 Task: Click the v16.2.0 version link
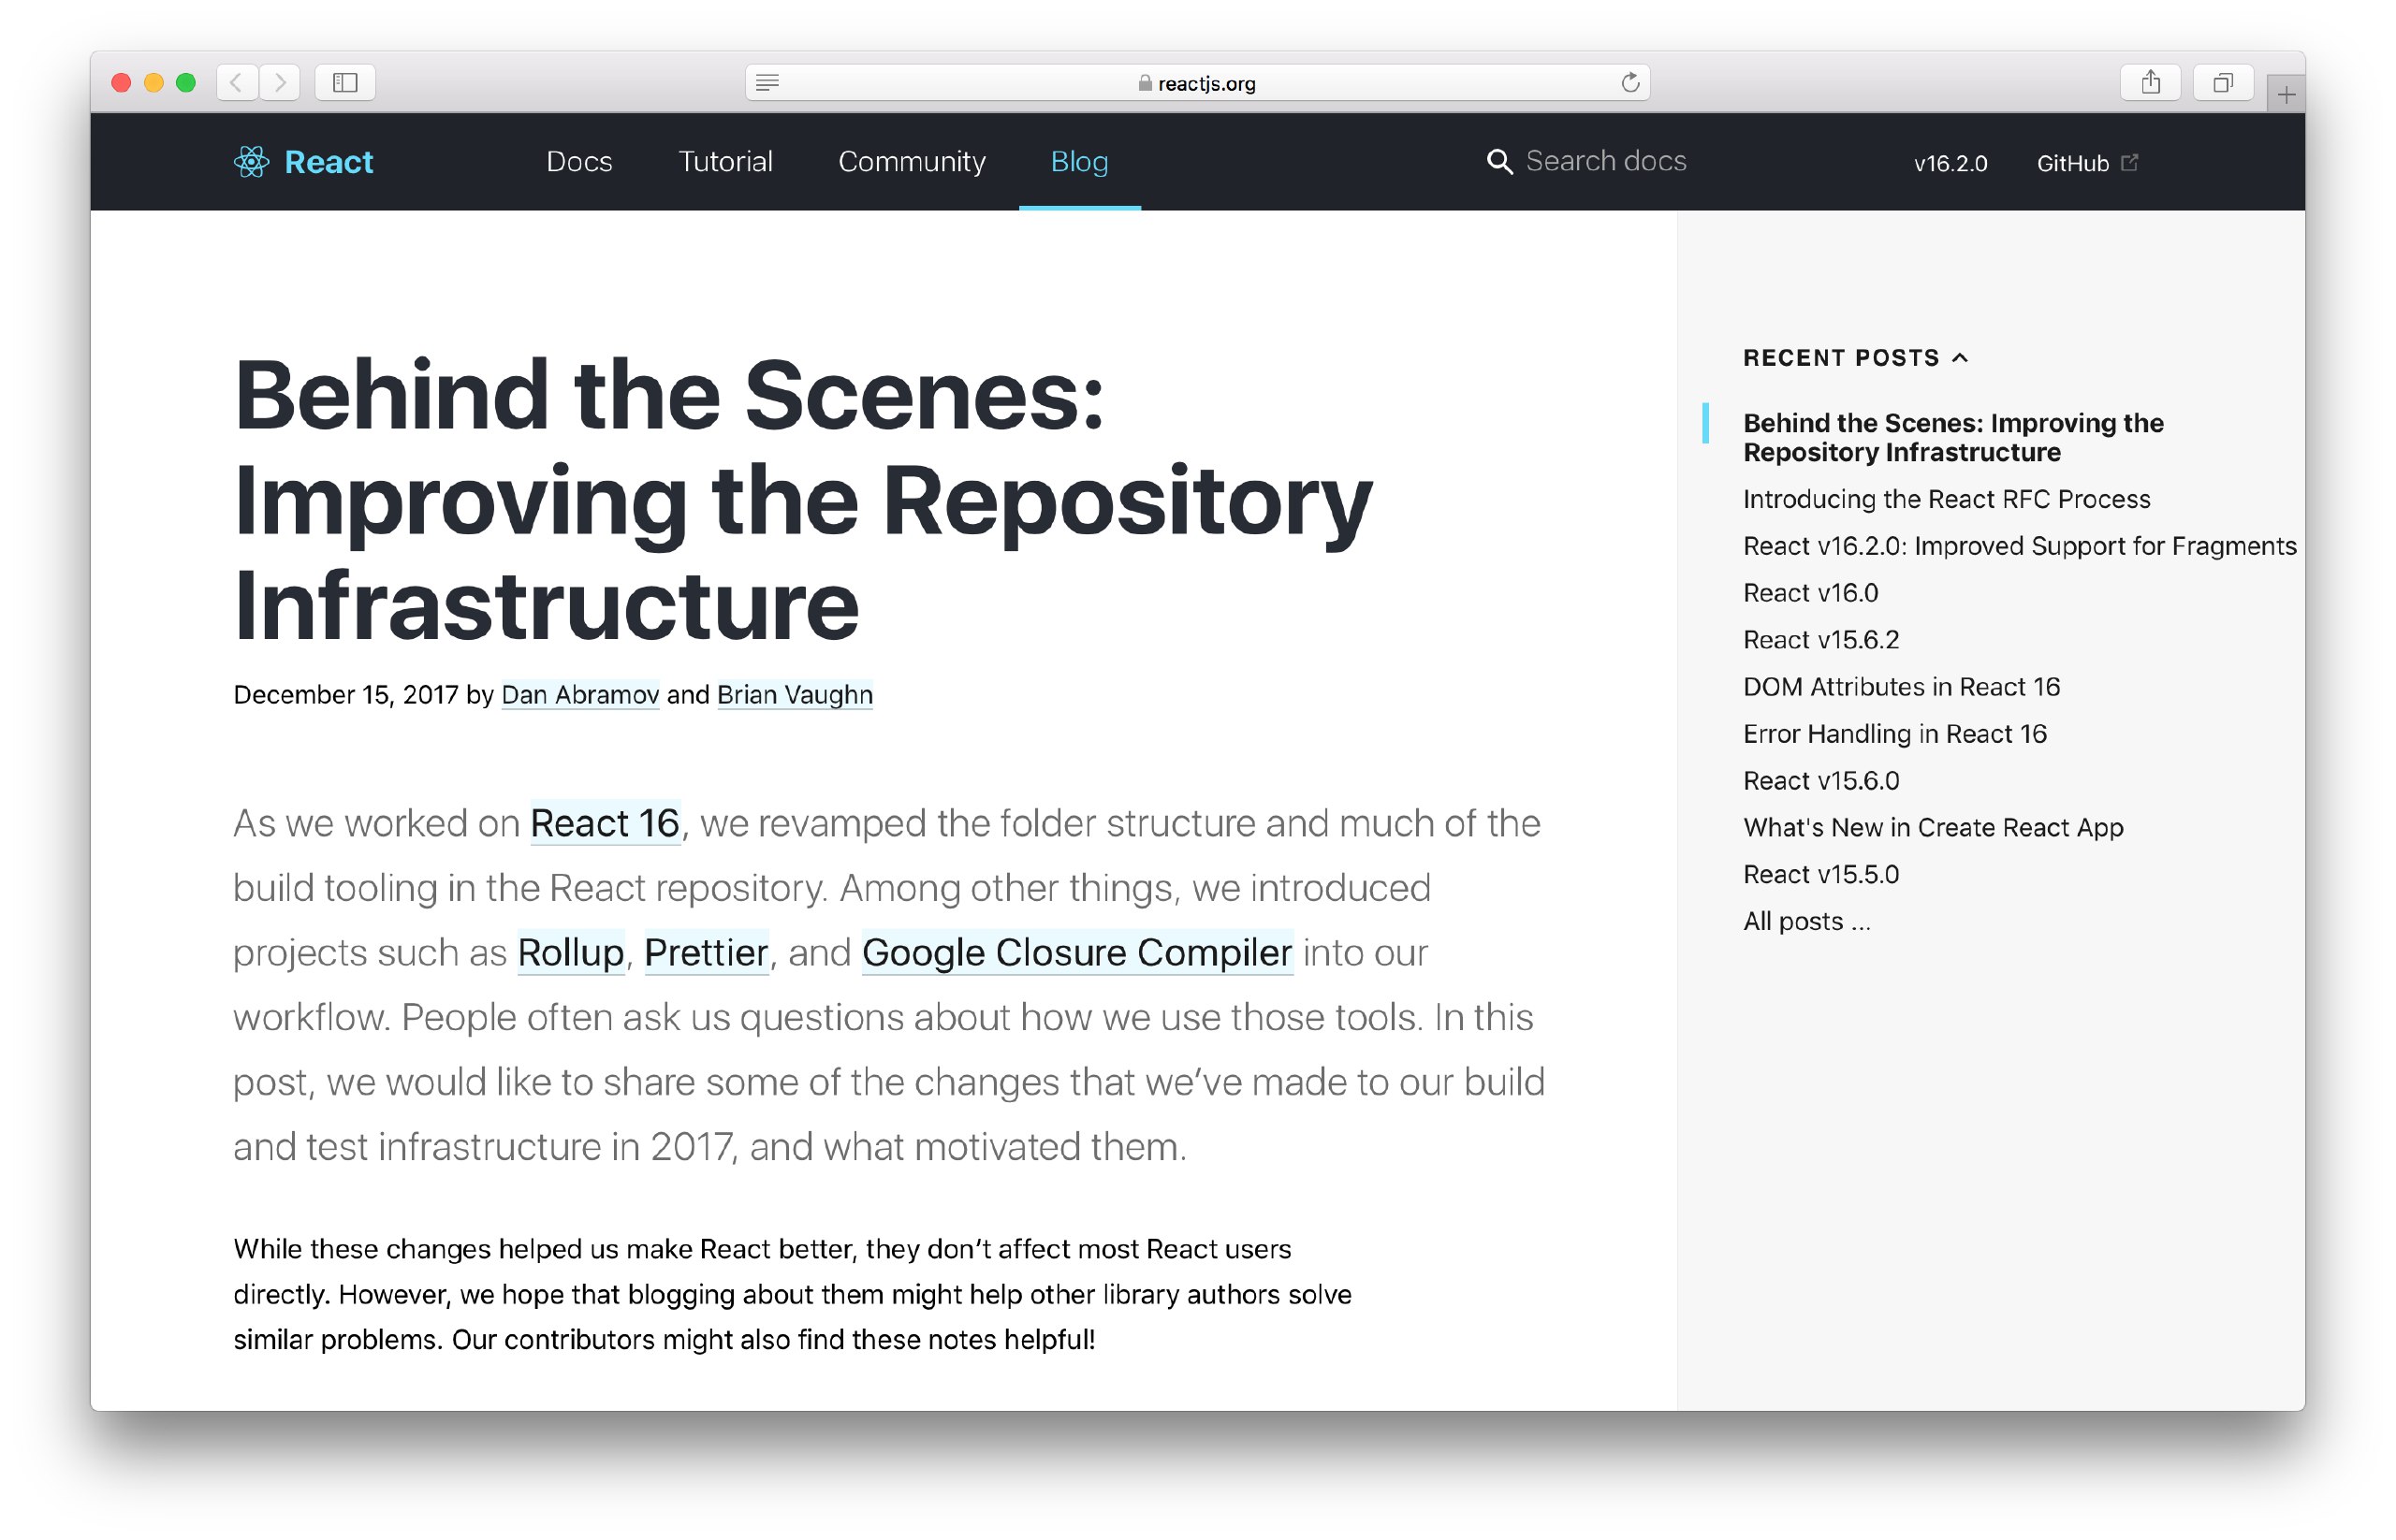click(1950, 163)
